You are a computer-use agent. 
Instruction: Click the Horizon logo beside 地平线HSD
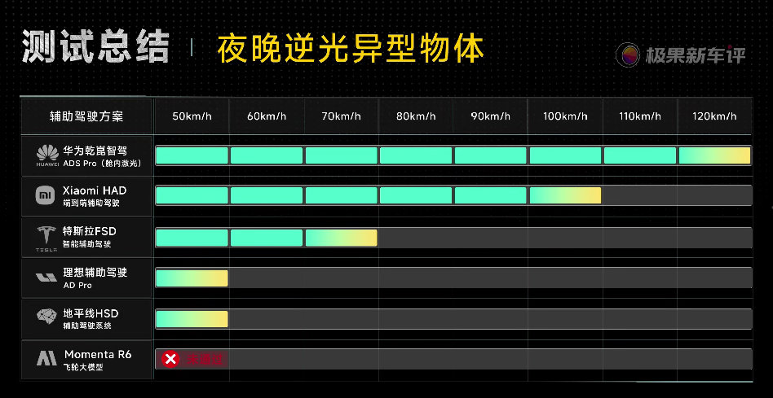[x=46, y=316]
